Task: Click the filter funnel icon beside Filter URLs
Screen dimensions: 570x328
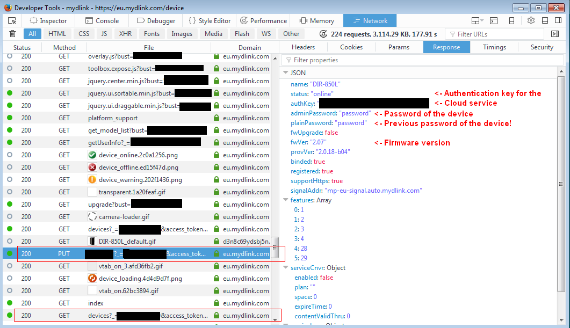Action: click(452, 34)
